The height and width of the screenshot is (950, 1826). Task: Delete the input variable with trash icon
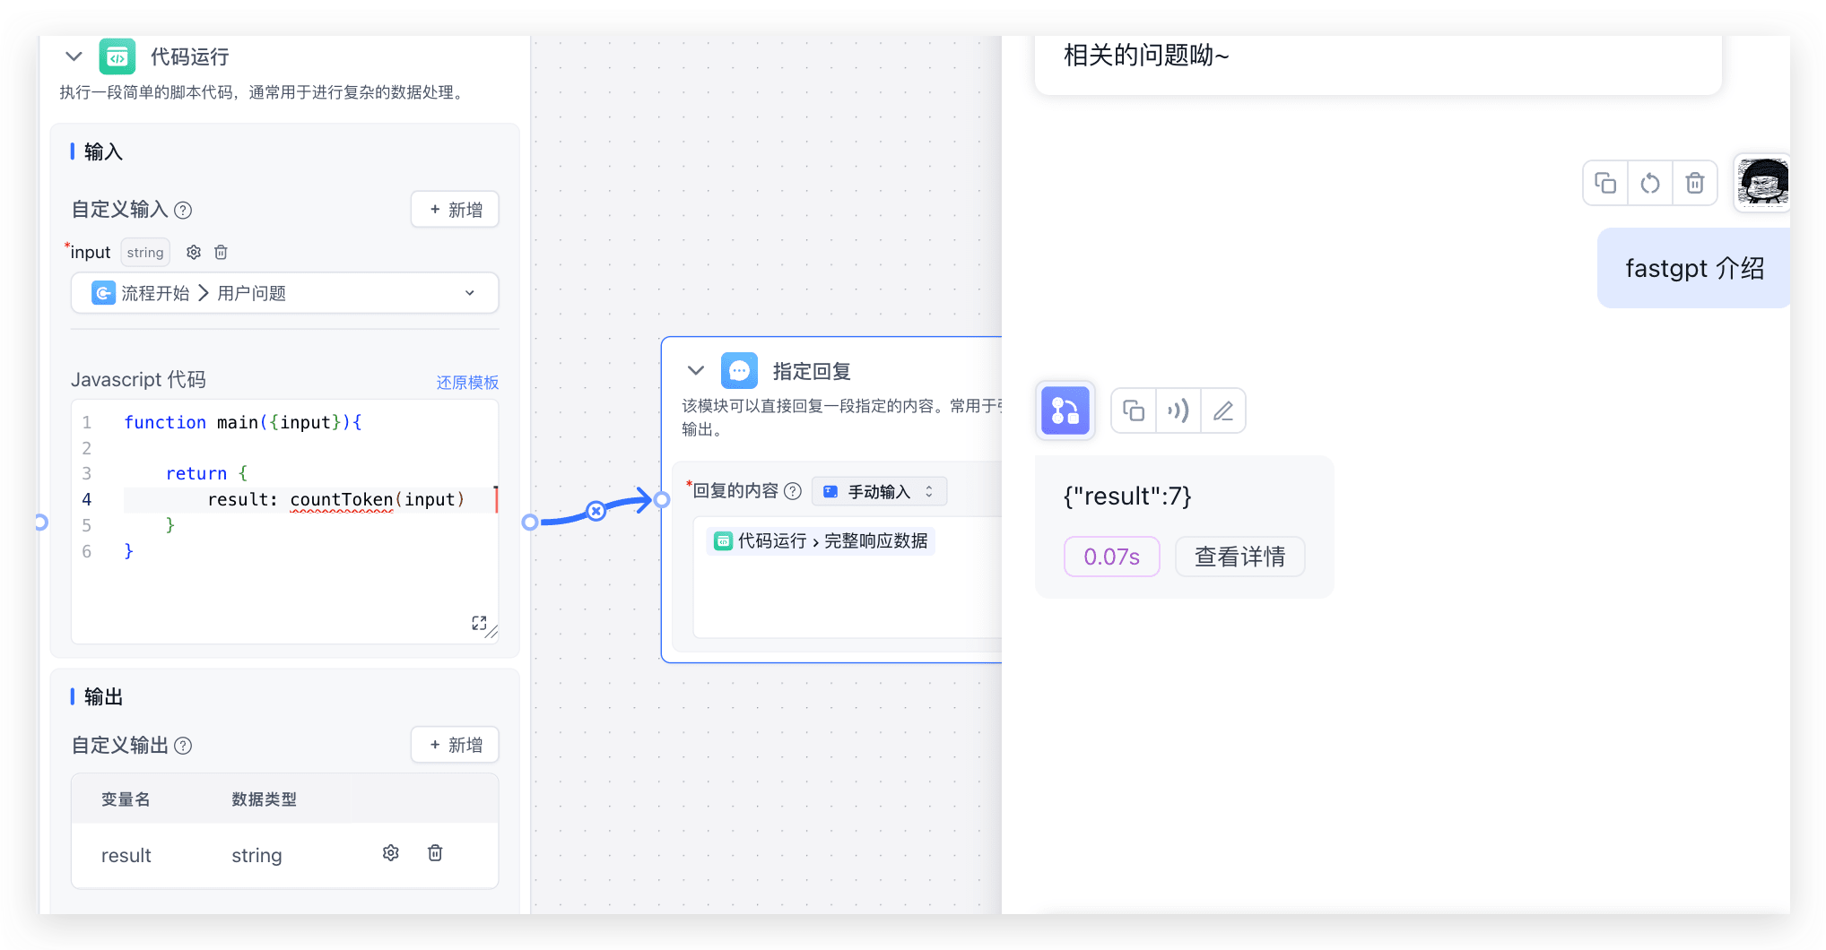coord(221,253)
